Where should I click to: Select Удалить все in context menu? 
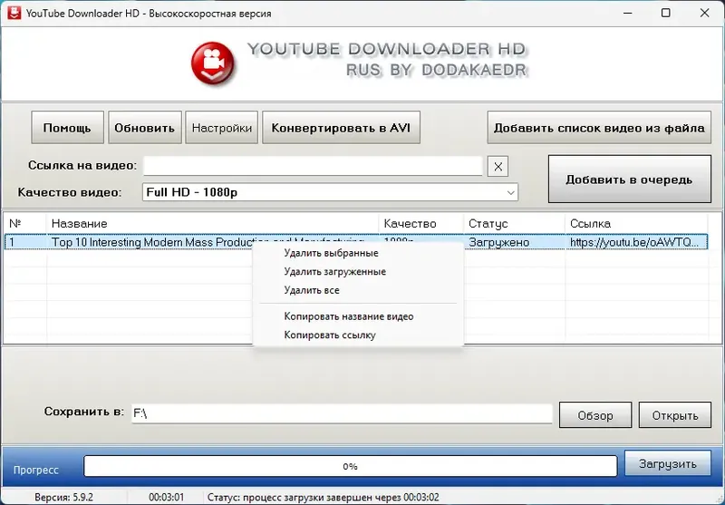click(312, 290)
